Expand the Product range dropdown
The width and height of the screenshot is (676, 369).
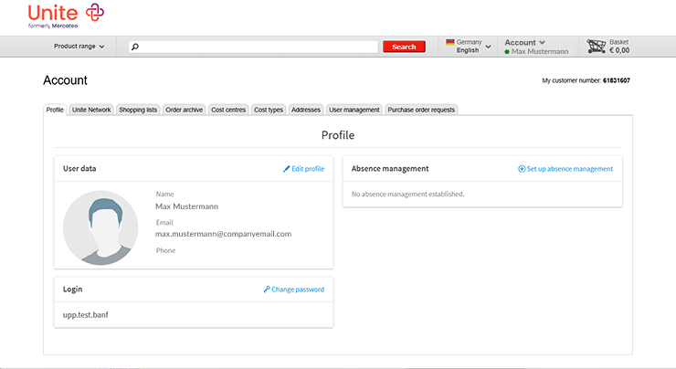(79, 46)
